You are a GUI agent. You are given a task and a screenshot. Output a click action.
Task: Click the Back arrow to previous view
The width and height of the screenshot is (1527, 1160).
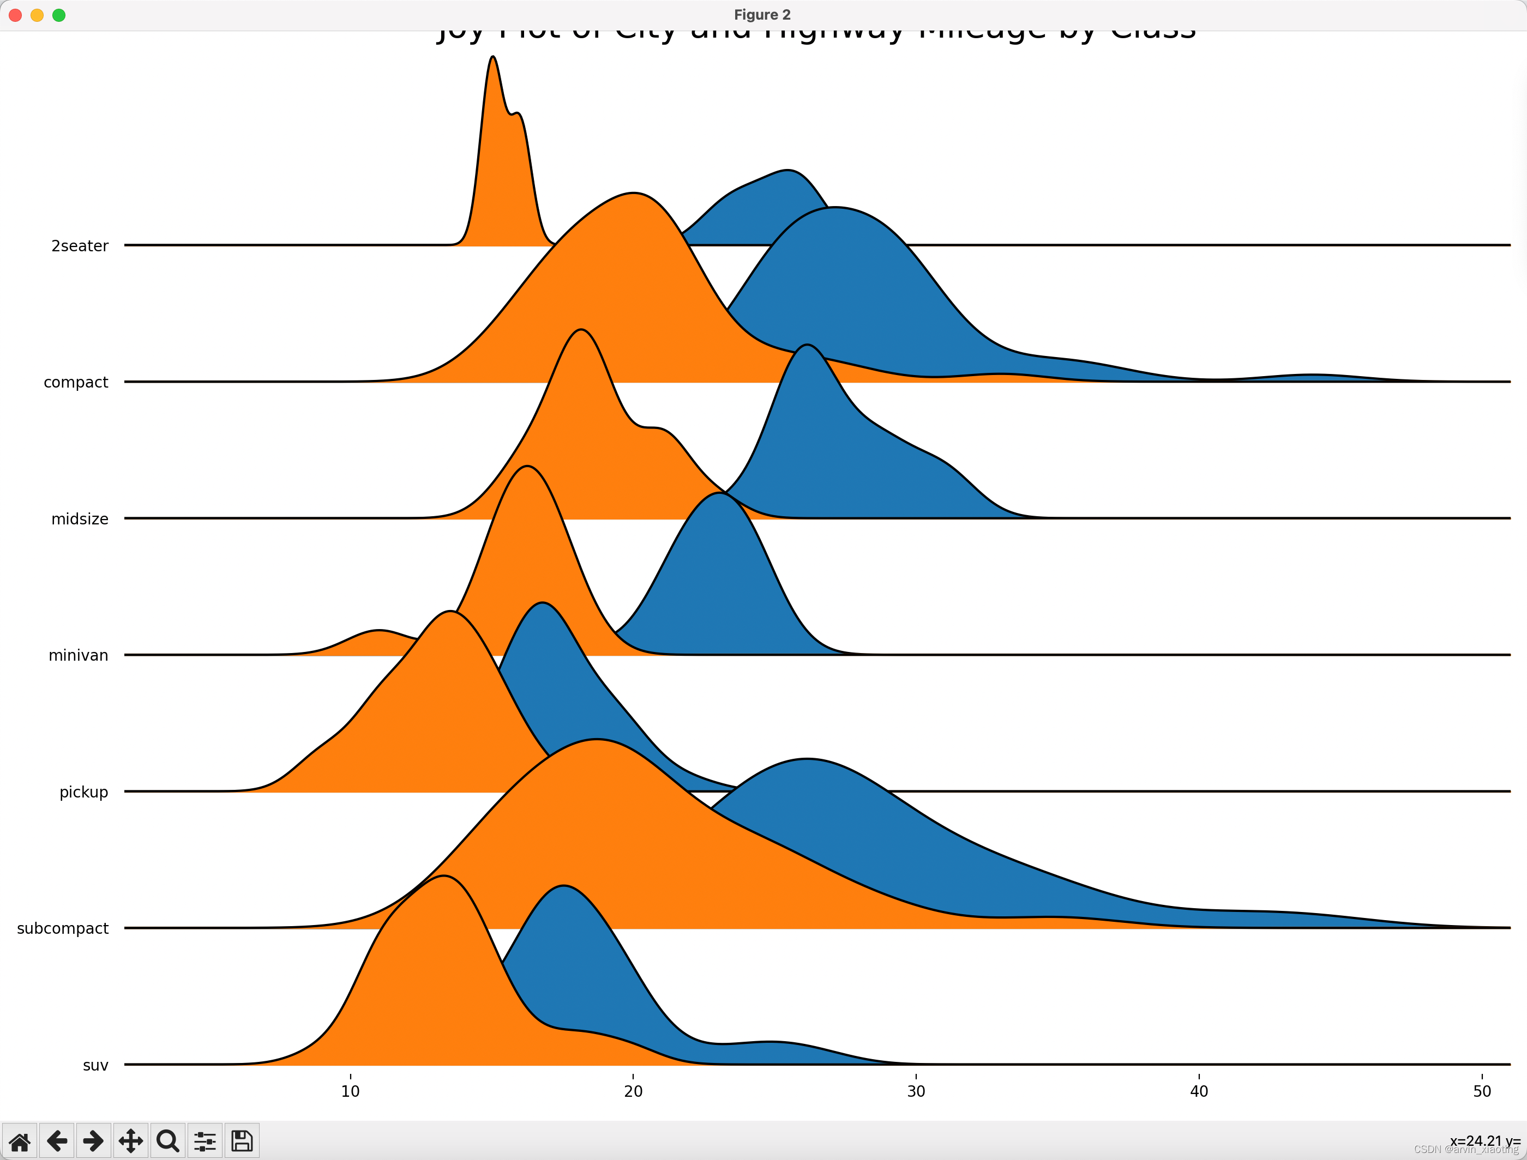(57, 1141)
